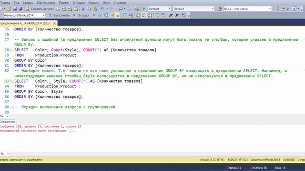
Task: Click the wrench tools icon
Action: click(288, 9)
